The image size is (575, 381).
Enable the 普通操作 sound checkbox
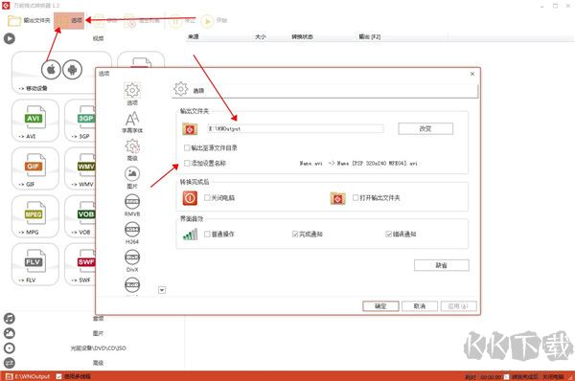tap(207, 234)
